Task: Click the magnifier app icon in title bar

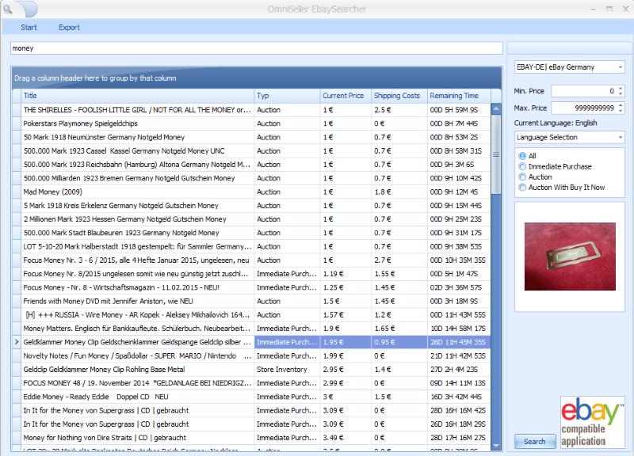Action: tap(8, 9)
